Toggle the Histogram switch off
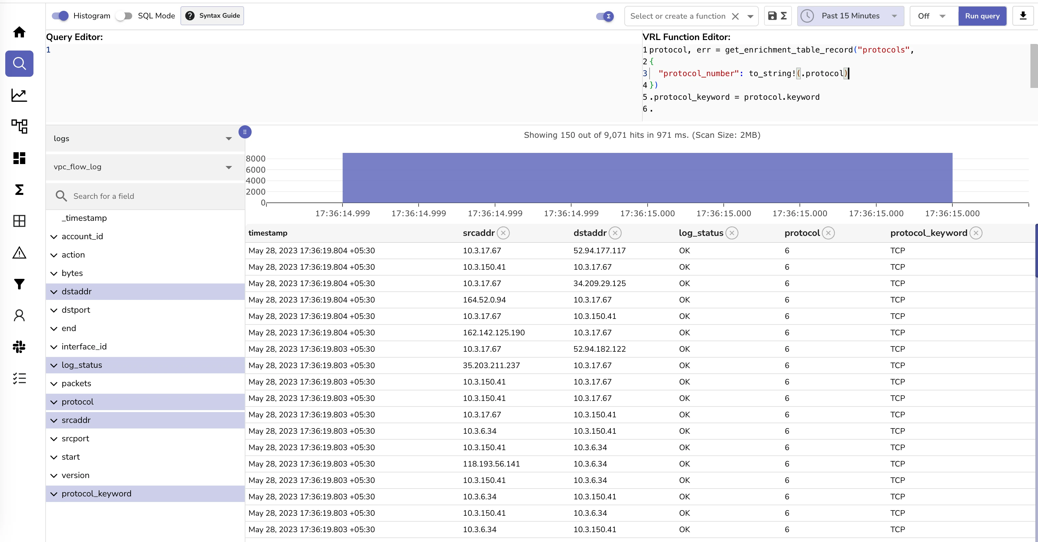 click(60, 16)
